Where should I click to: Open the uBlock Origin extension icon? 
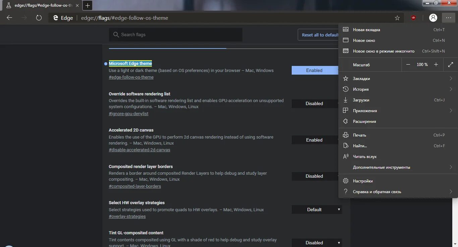point(413,18)
